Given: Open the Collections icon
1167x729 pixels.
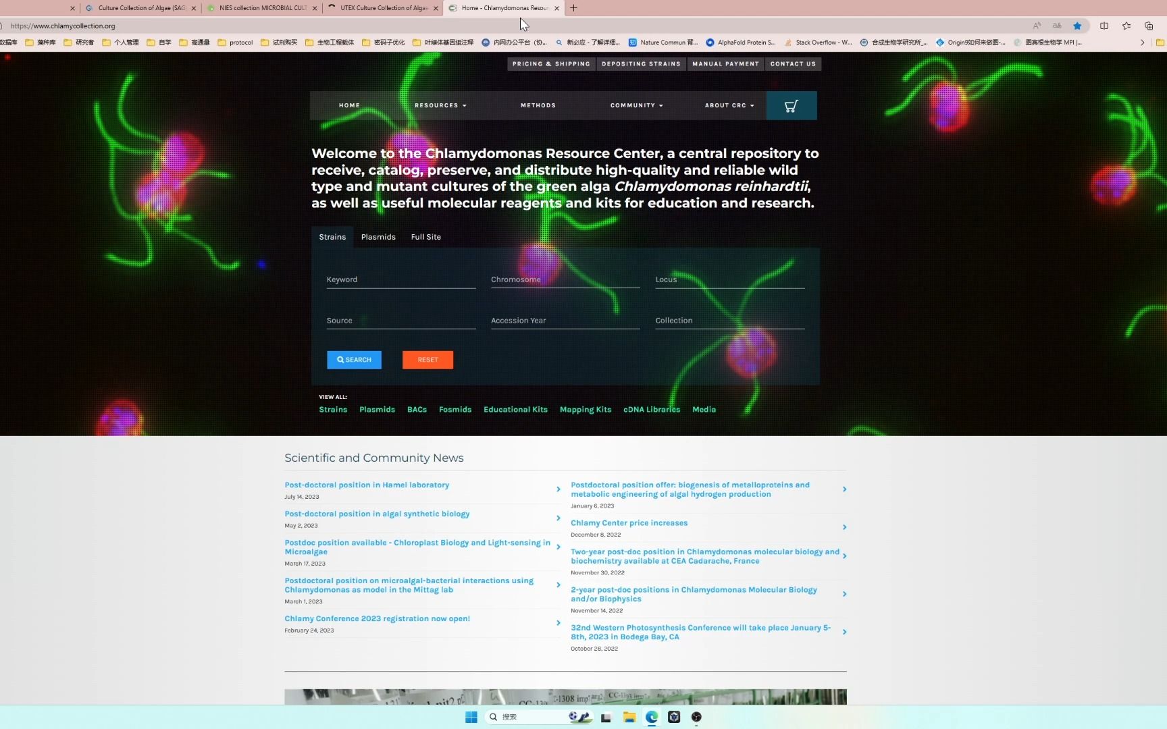Looking at the screenshot, I should [1149, 26].
